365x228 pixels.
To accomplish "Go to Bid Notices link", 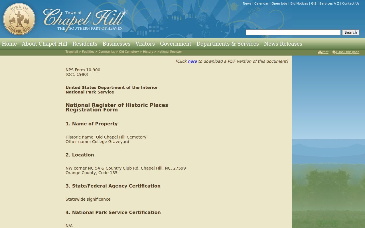I will coord(299,3).
